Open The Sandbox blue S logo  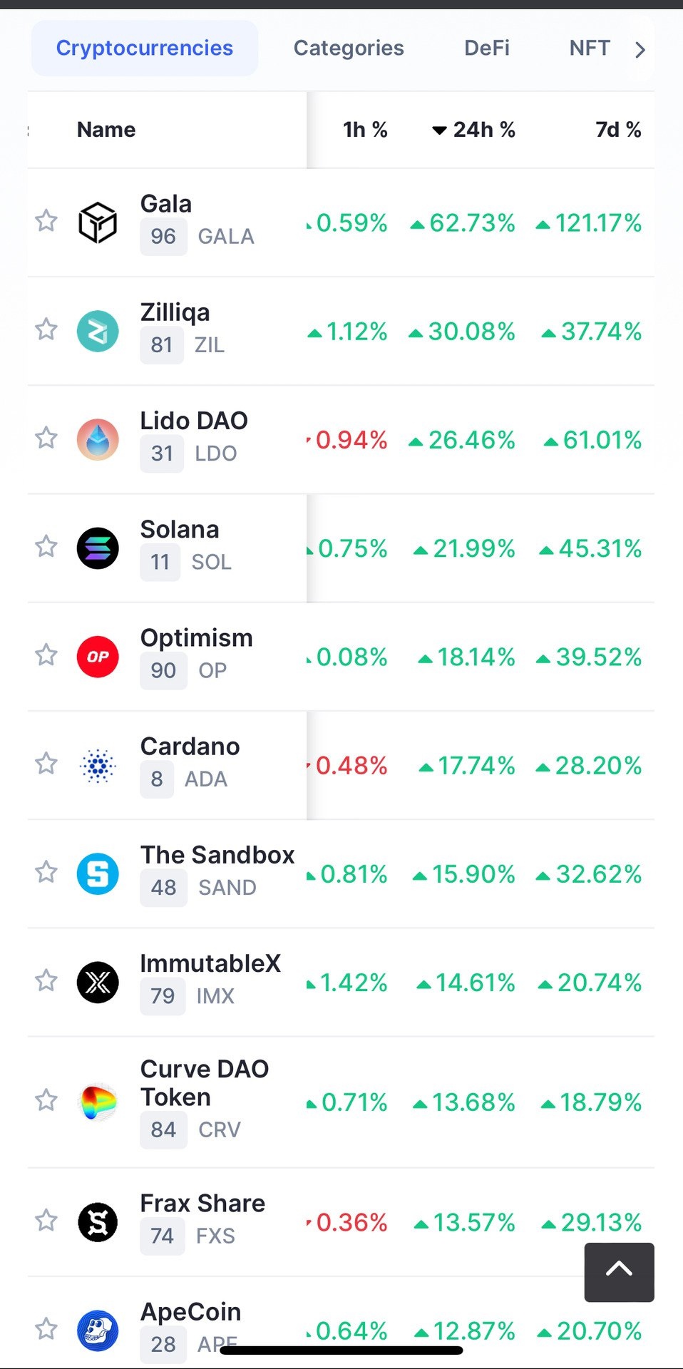coord(98,874)
